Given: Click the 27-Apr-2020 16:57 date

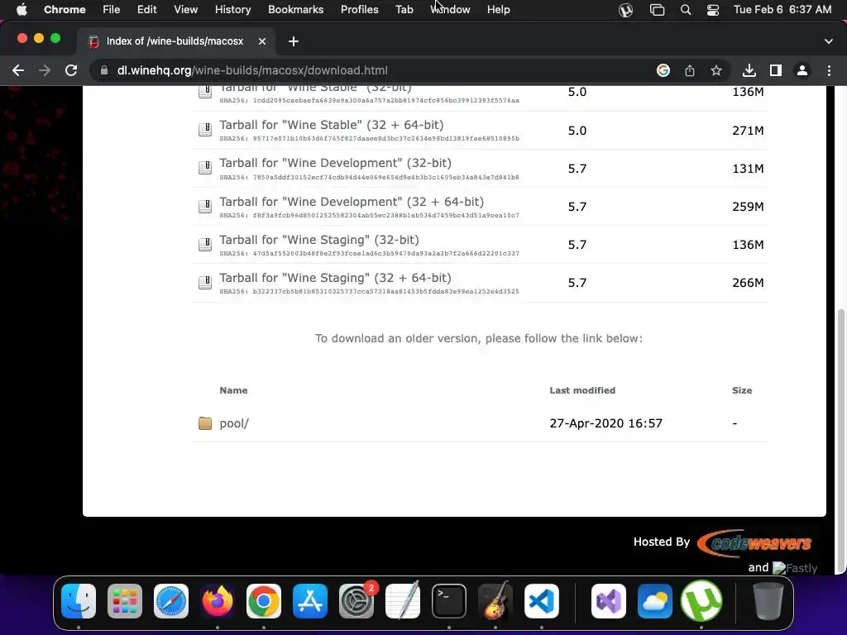Looking at the screenshot, I should click(605, 423).
